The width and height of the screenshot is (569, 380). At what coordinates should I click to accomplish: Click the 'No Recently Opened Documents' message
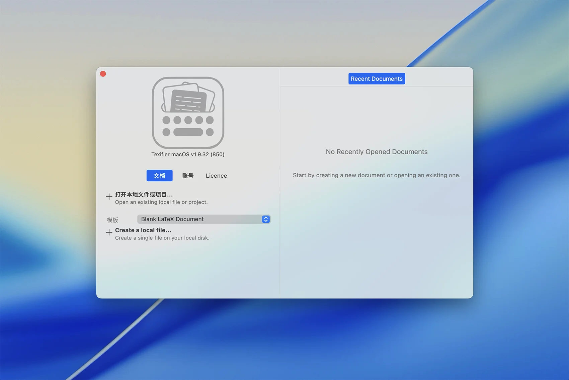pyautogui.click(x=377, y=152)
